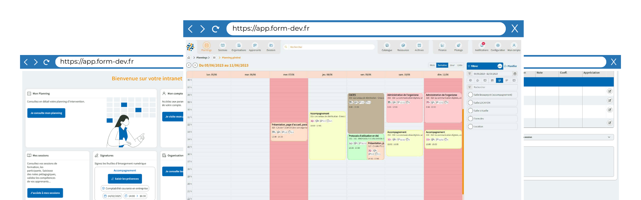This screenshot has height=200, width=641.
Task: Click 'Je consulte mon planning' button
Action: tap(46, 113)
